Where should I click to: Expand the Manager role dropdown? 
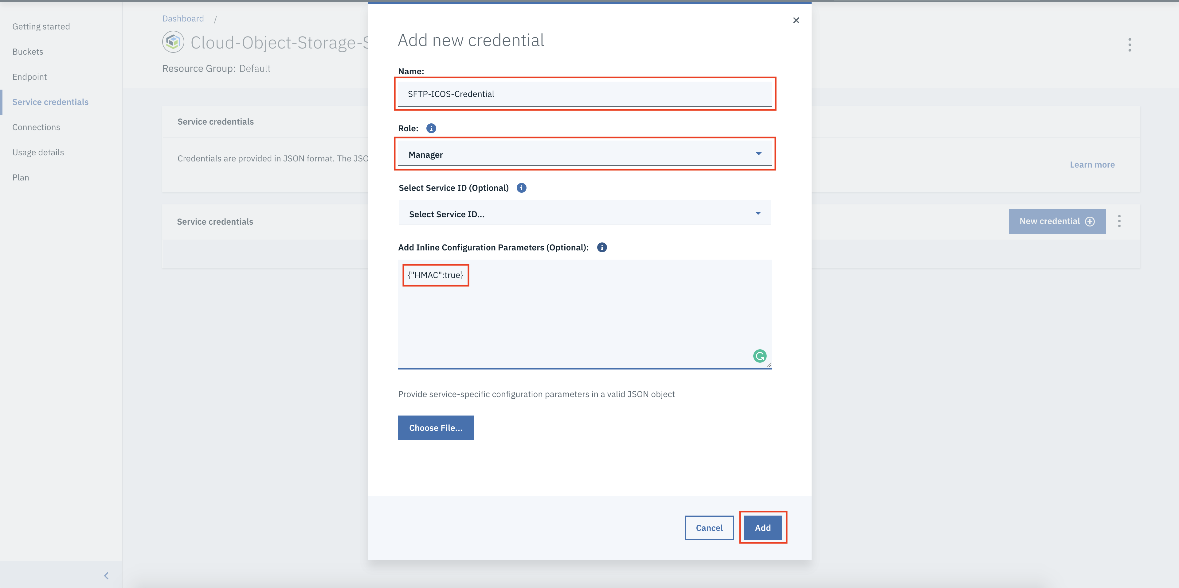tap(584, 154)
